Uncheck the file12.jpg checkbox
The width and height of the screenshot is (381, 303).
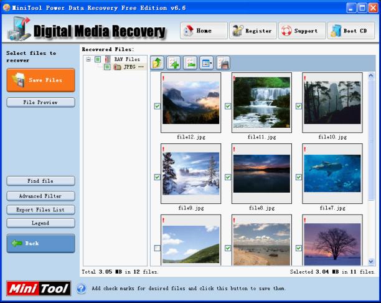(158, 106)
